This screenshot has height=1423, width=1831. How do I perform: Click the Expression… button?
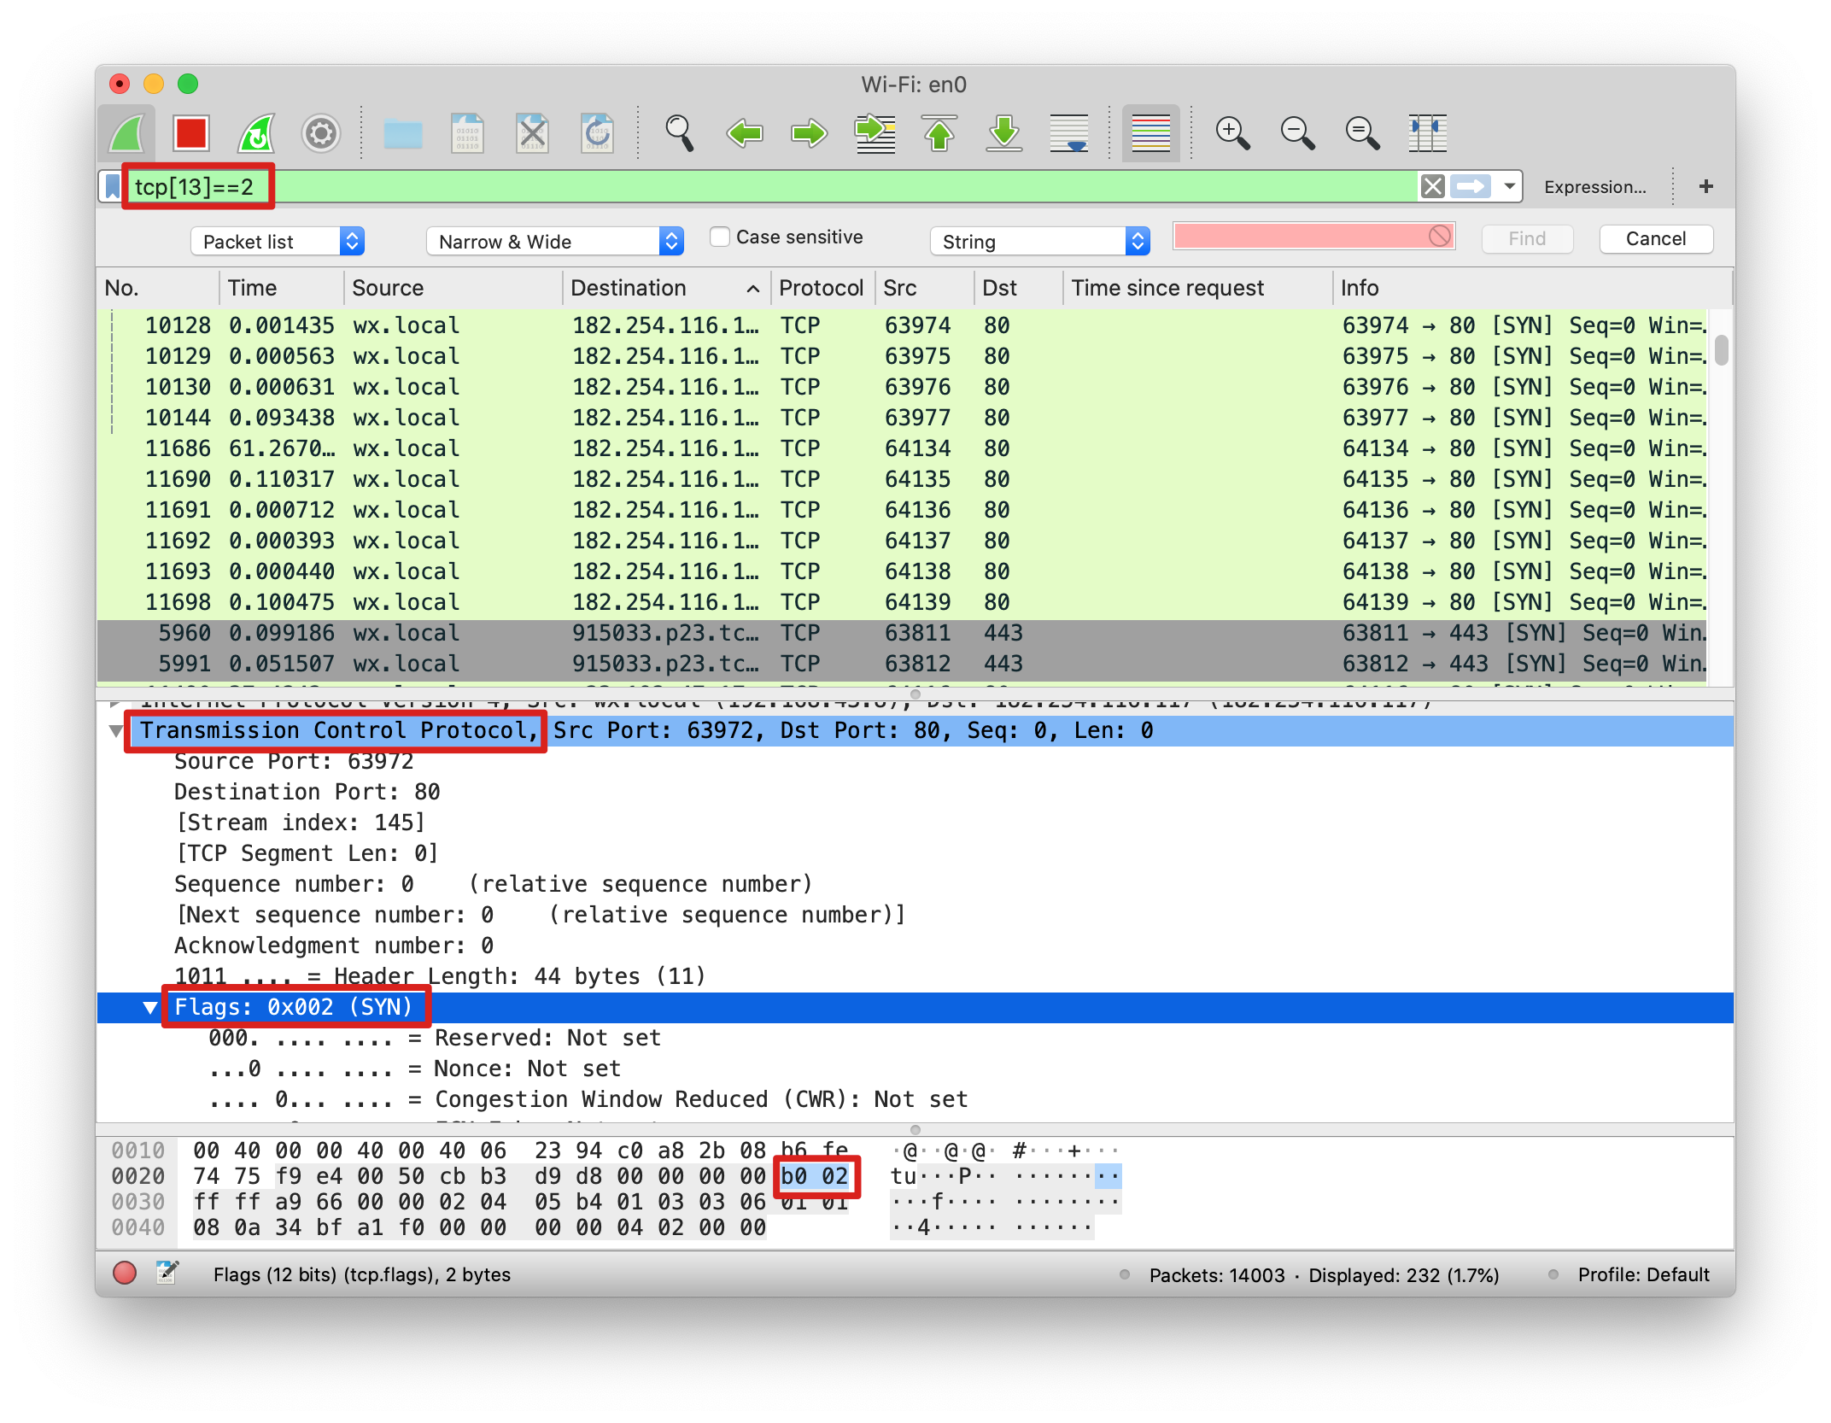[x=1594, y=187]
